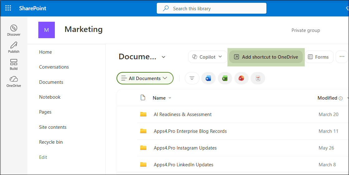This screenshot has height=175, width=349.
Task: Filter by Excel workbooks
Action: coord(225,78)
